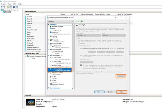Click the hardware tree scrollbar down arrow
Image resolution: width=162 pixels, height=109 pixels.
73,88
